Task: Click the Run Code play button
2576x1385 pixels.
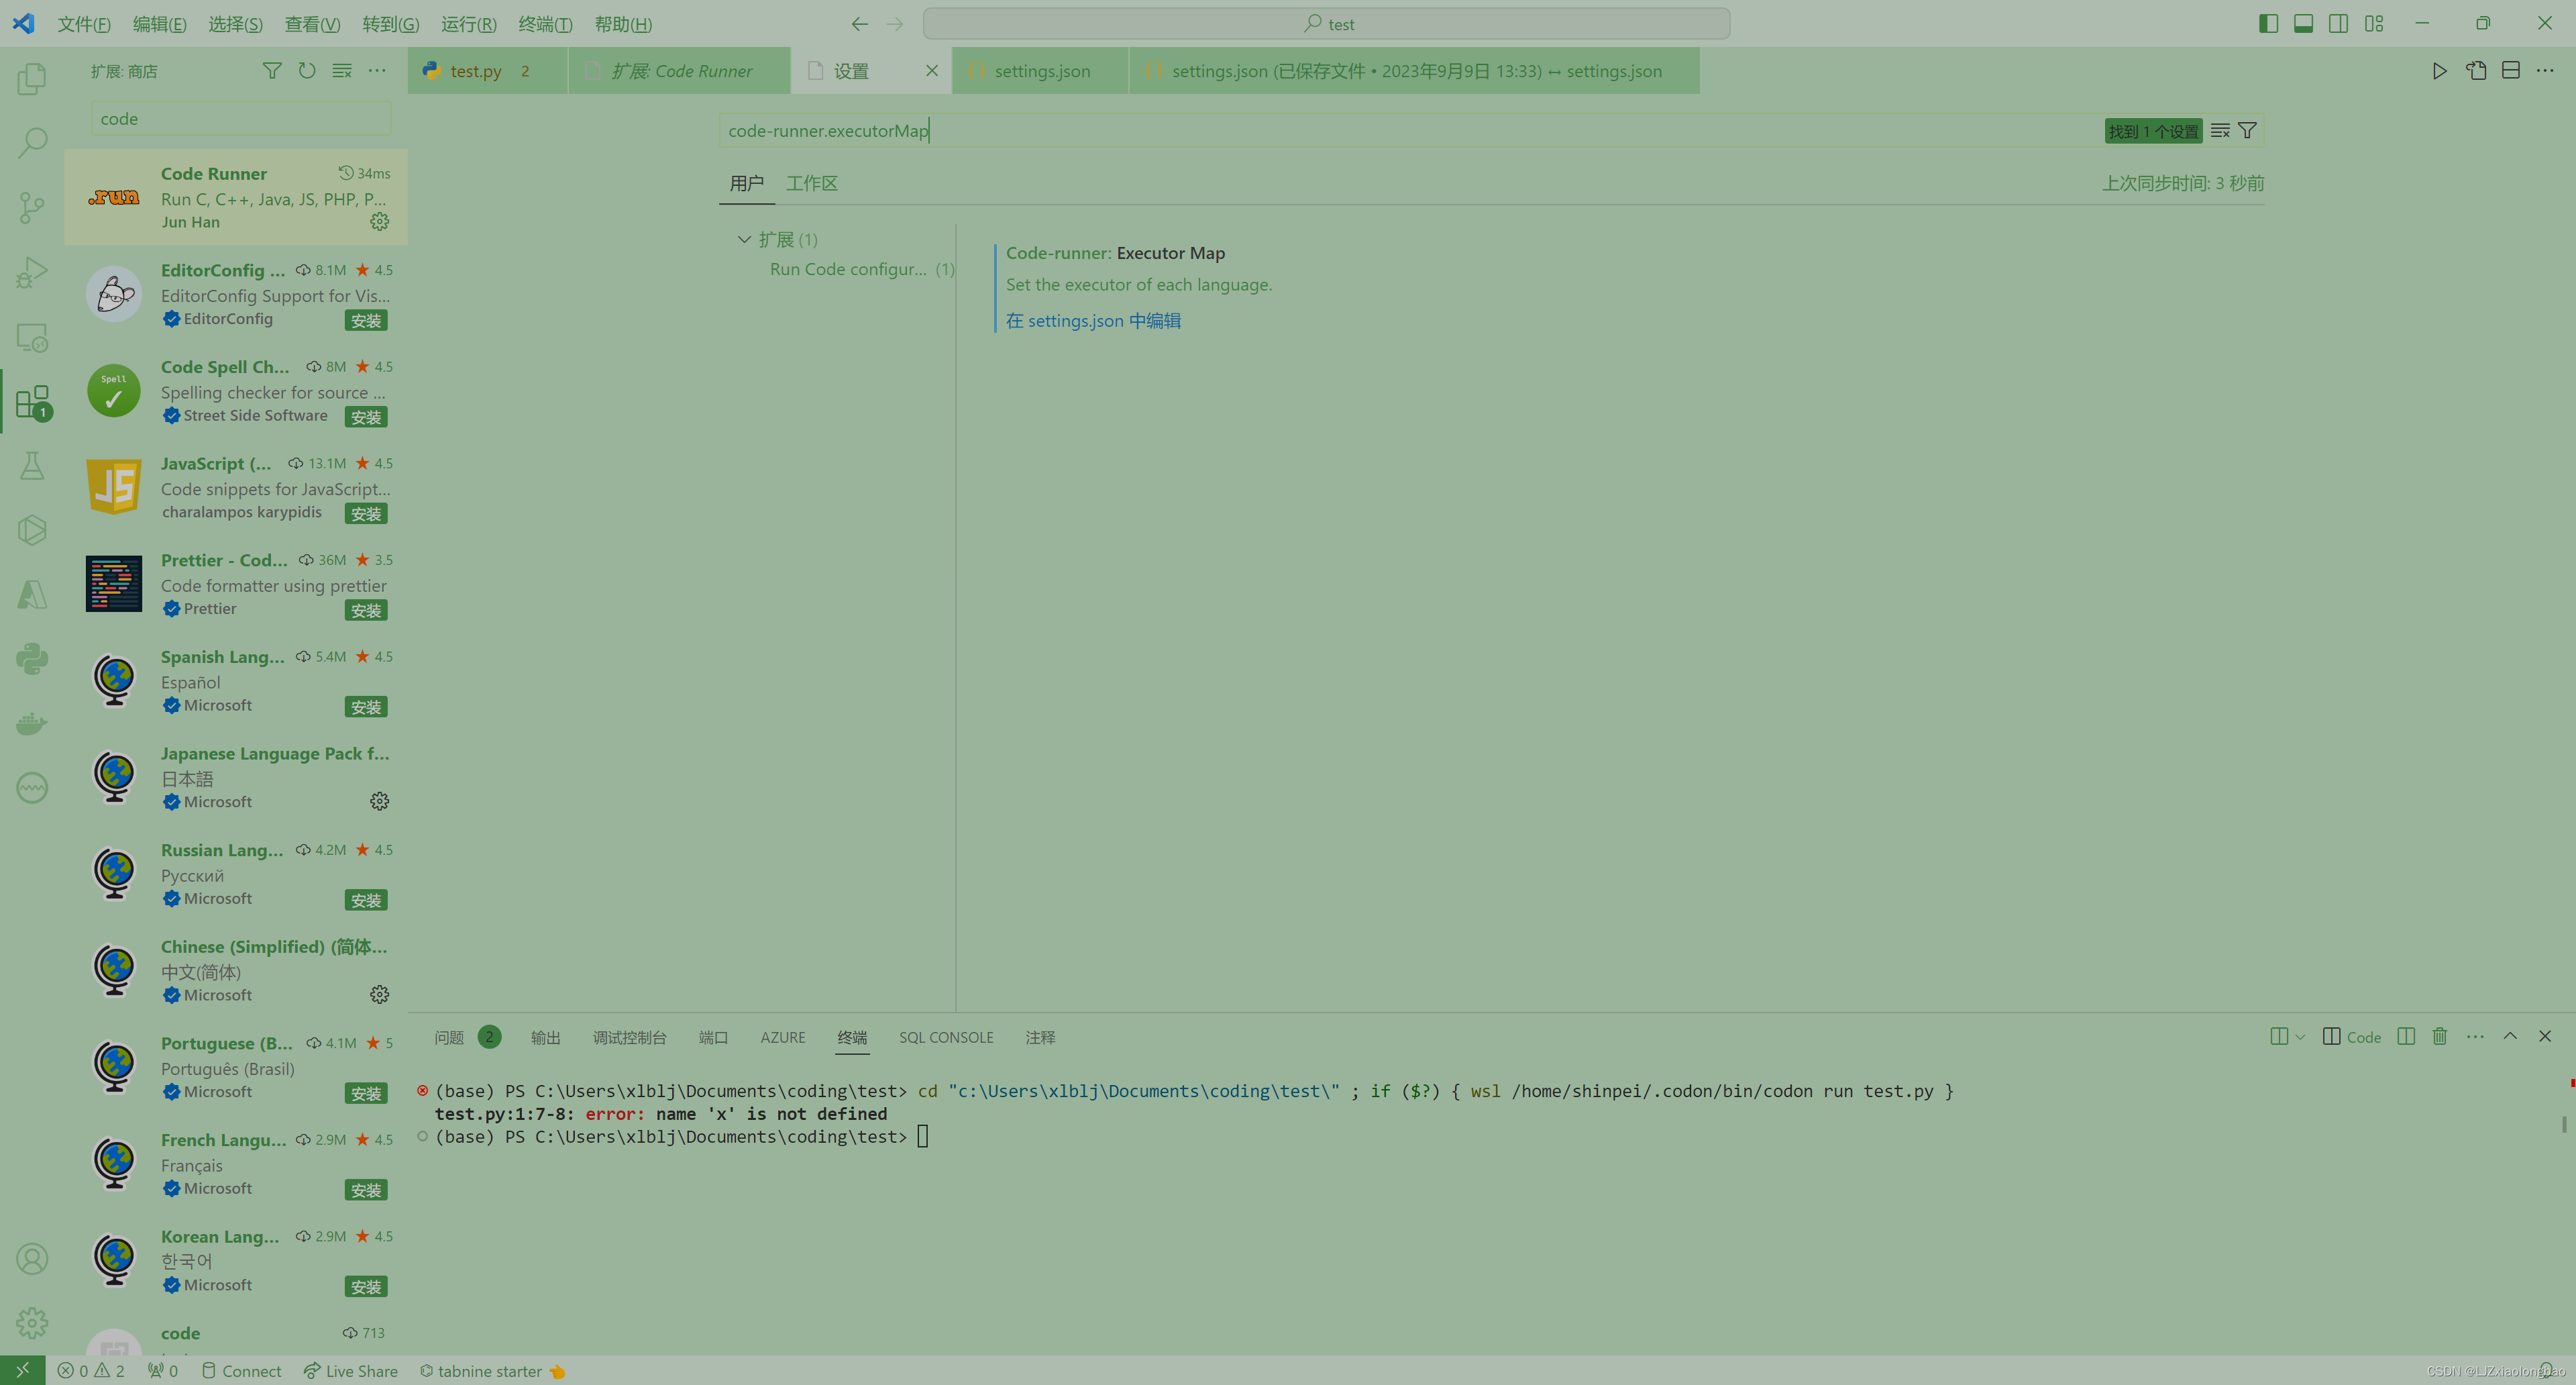Action: click(2440, 70)
